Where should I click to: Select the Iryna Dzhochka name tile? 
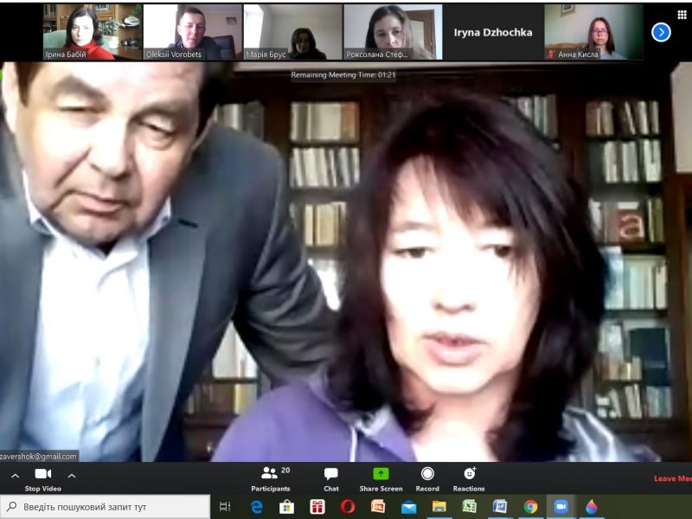click(493, 32)
